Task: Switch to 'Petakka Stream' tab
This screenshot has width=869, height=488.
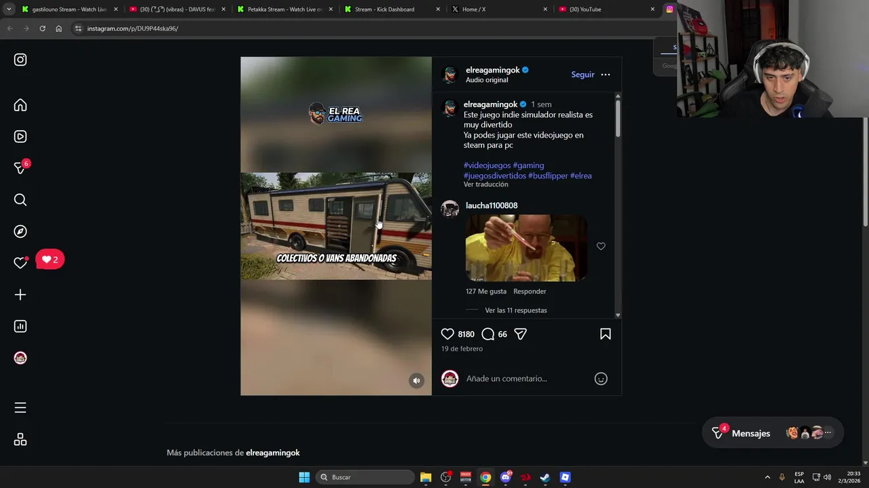Action: click(284, 9)
